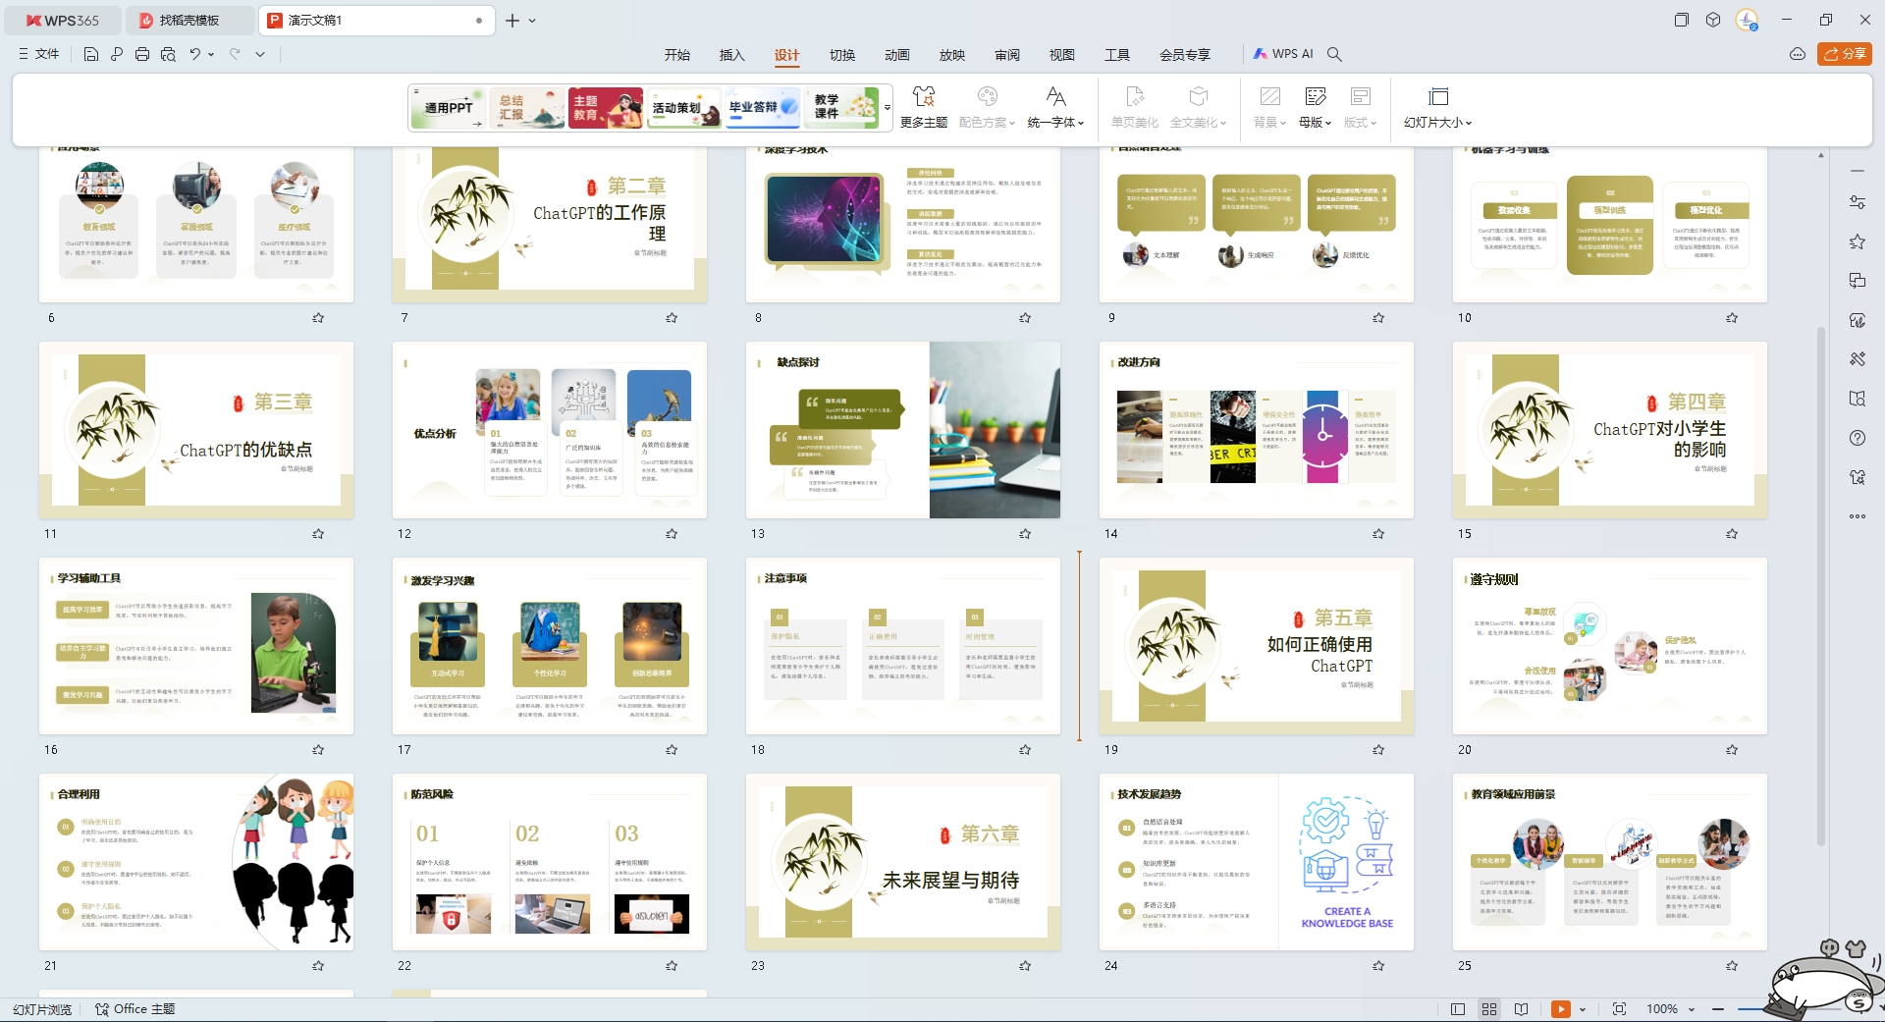Screen dimensions: 1885x1022
Task: Open the 动画 ribbon tab
Action: (x=897, y=55)
